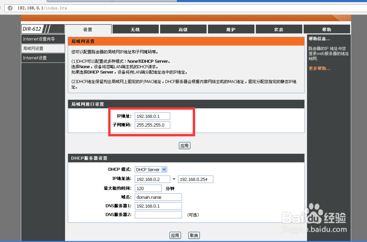Select 局域网设置 in sidebar
367x242 pixels.
43,48
